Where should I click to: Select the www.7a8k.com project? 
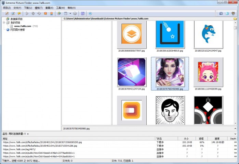[x=23, y=26]
